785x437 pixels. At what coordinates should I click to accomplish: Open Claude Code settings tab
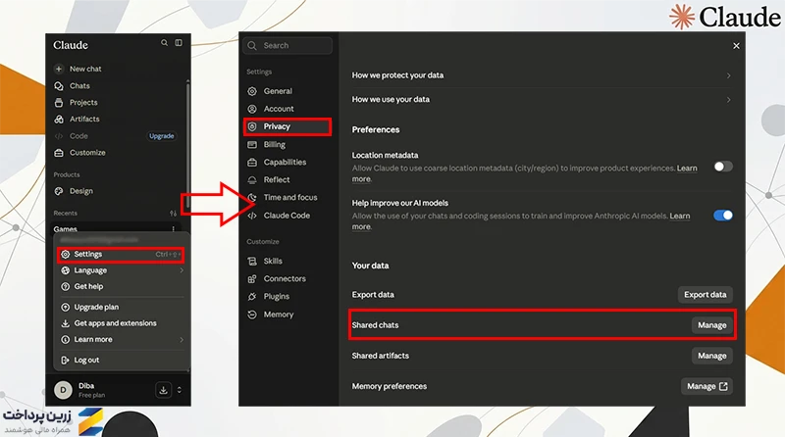point(288,216)
